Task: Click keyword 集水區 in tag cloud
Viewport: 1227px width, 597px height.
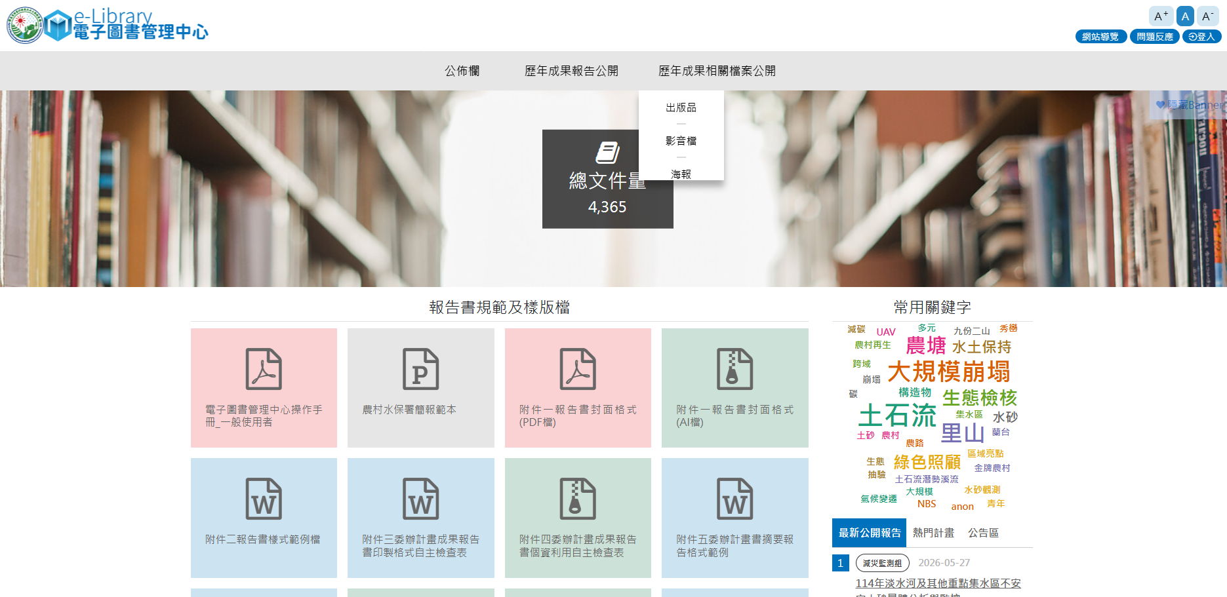Action: (969, 414)
